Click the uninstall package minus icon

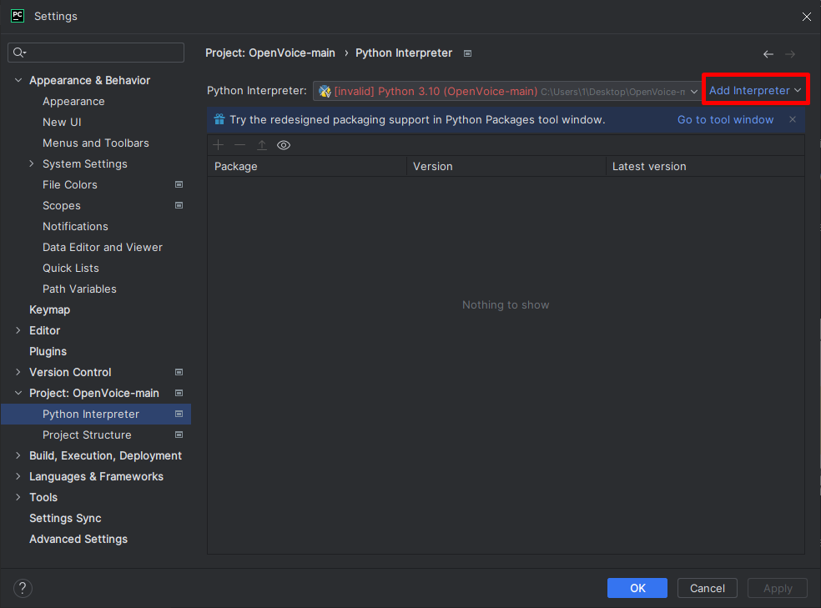click(x=239, y=145)
